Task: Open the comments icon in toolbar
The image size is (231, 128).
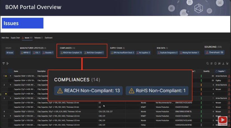Action: (x=219, y=63)
